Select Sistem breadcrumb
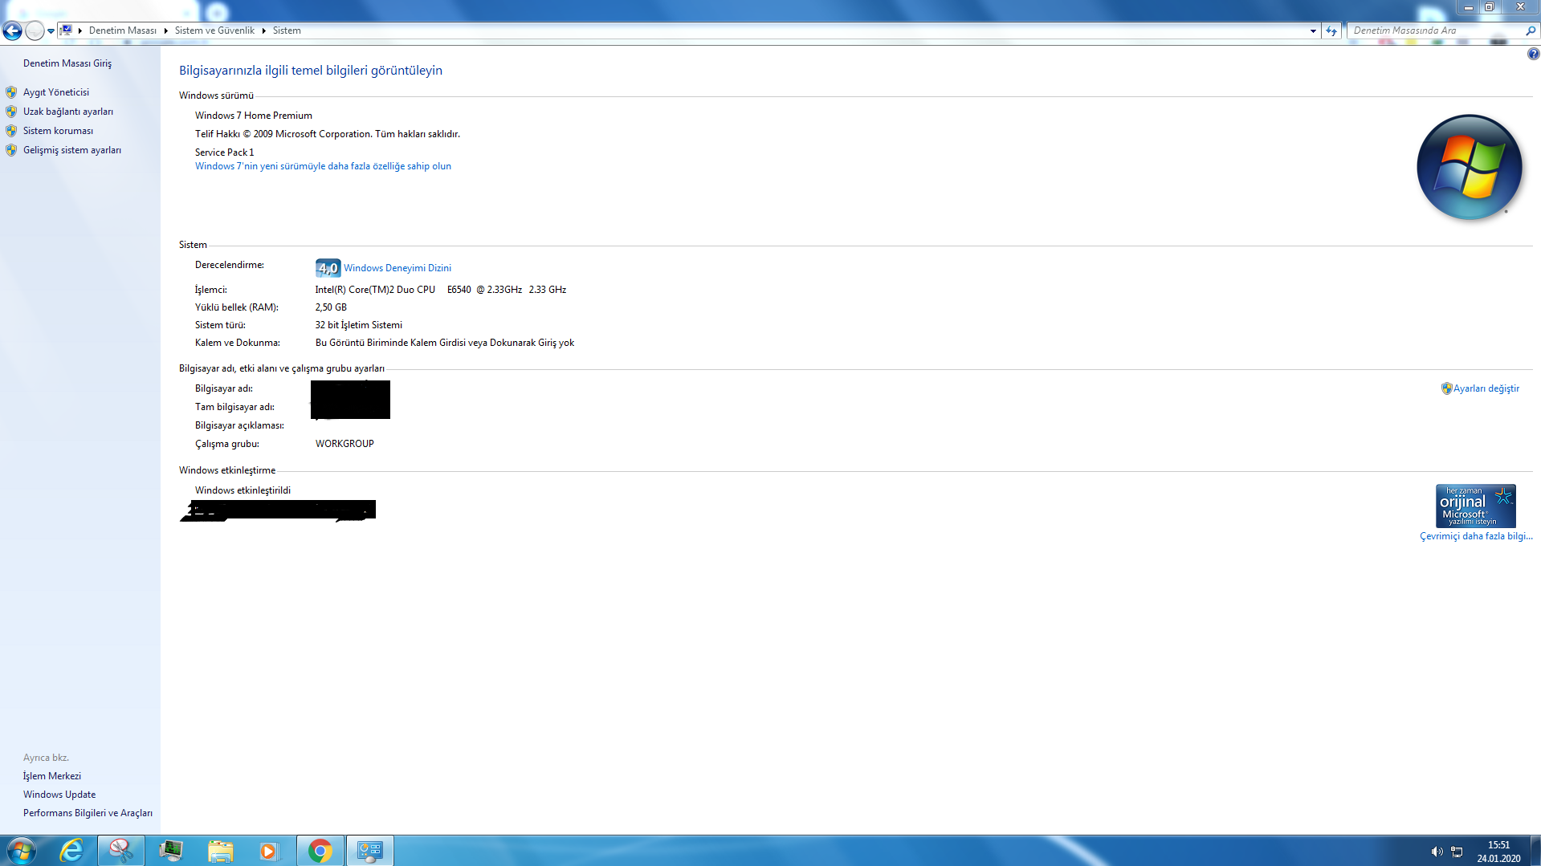The width and height of the screenshot is (1541, 866). click(287, 30)
